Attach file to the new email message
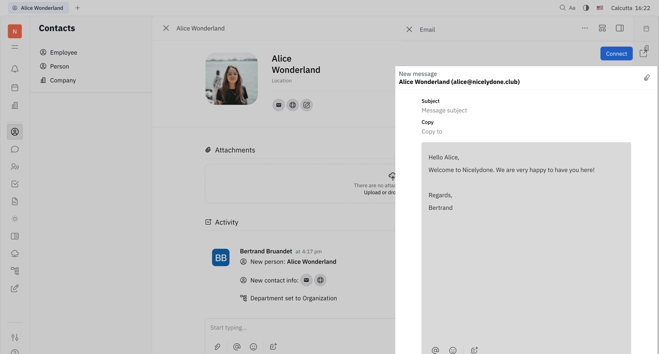The height and width of the screenshot is (354, 659). (647, 78)
